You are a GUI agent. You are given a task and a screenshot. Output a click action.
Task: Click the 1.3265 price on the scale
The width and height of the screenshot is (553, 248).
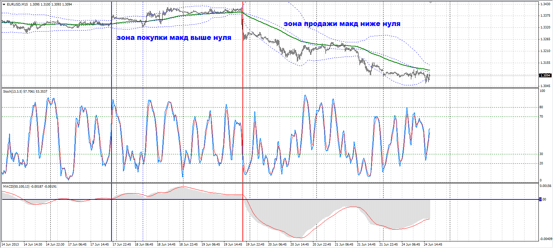[545, 39]
